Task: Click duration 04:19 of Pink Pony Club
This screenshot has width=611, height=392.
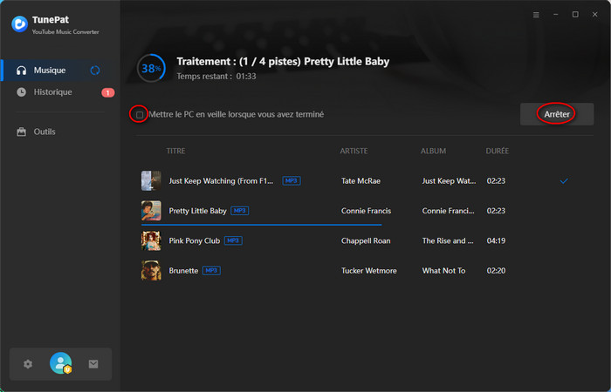Action: pyautogui.click(x=496, y=240)
